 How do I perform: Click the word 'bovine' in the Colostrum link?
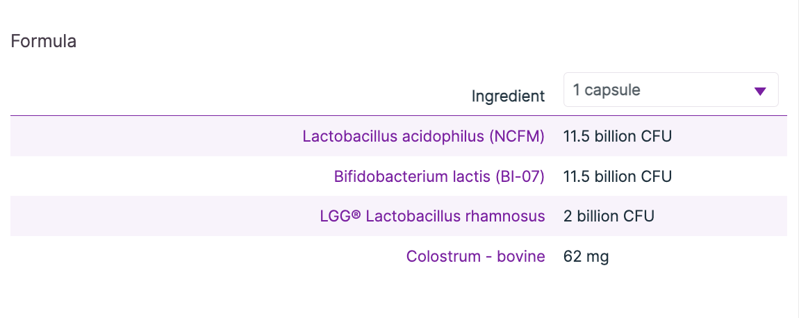pos(521,256)
